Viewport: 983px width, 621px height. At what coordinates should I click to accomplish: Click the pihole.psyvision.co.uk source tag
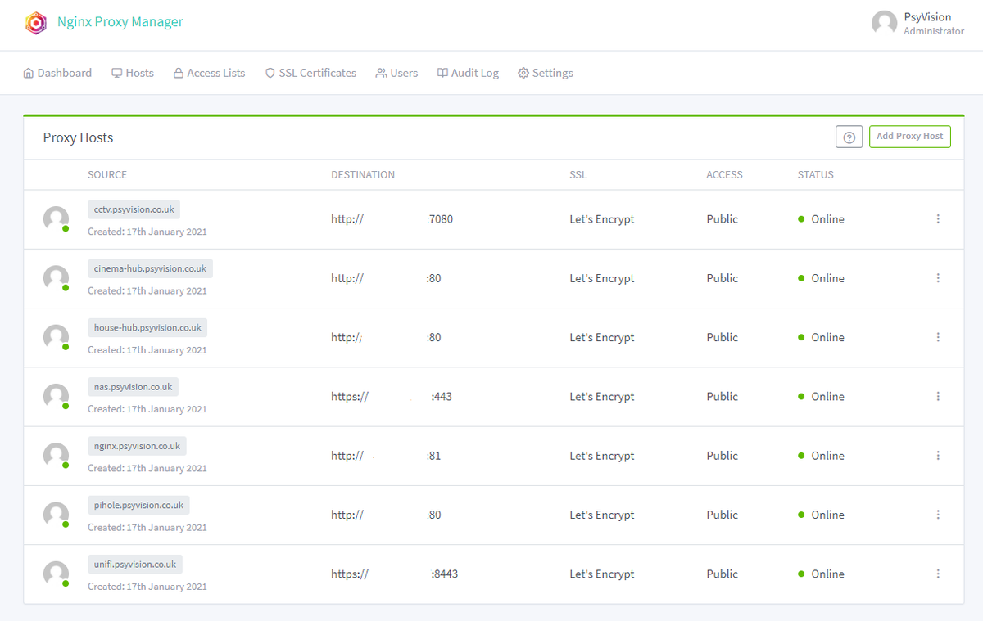[x=138, y=505]
